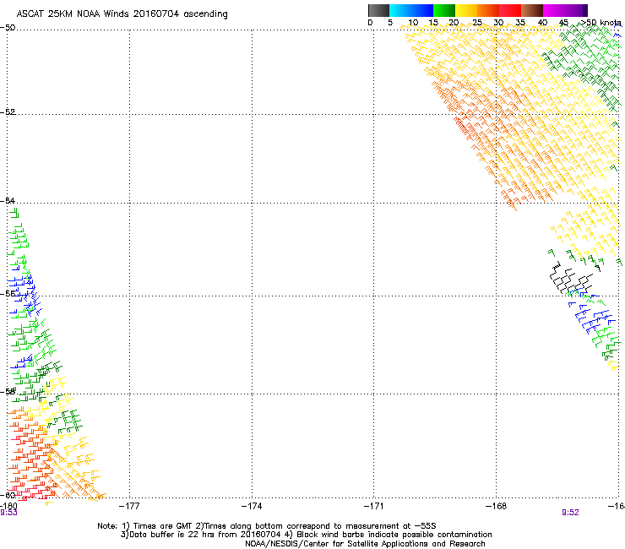
Task: Pick the brown 35–40 knots colorbar segment
Action: coord(532,10)
